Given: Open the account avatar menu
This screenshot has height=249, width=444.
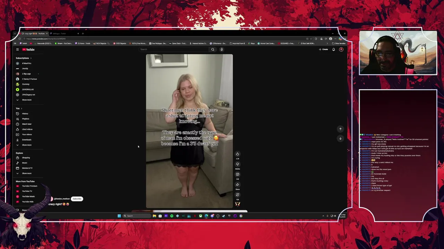Looking at the screenshot, I should pyautogui.click(x=341, y=49).
